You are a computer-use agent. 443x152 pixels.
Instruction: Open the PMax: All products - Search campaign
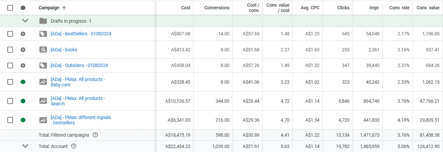(78, 101)
